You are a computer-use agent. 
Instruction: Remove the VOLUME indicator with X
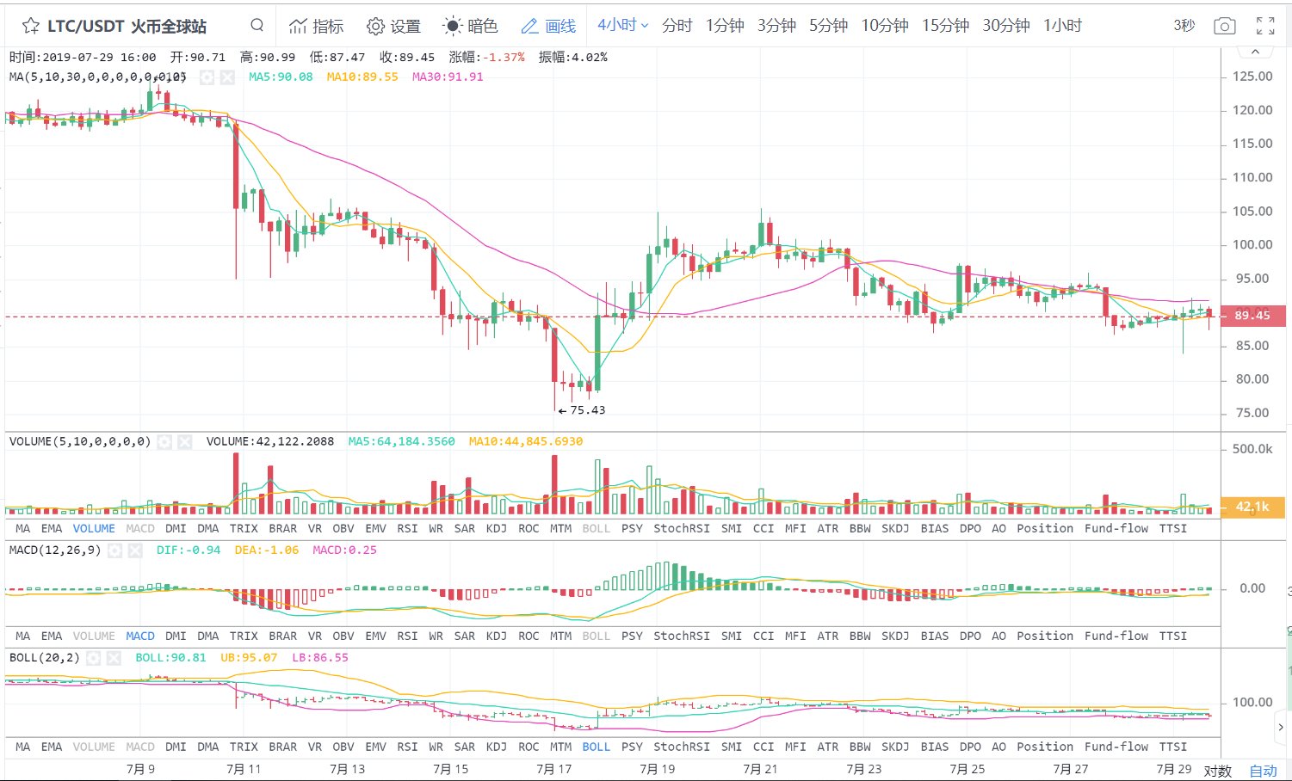[184, 442]
